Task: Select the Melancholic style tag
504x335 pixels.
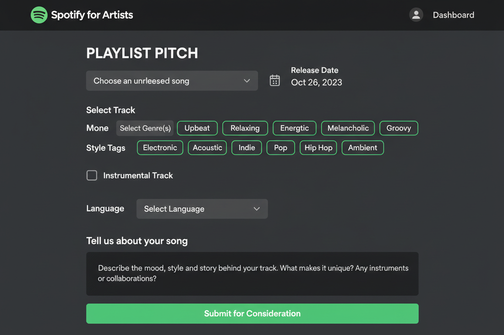Action: [x=348, y=128]
